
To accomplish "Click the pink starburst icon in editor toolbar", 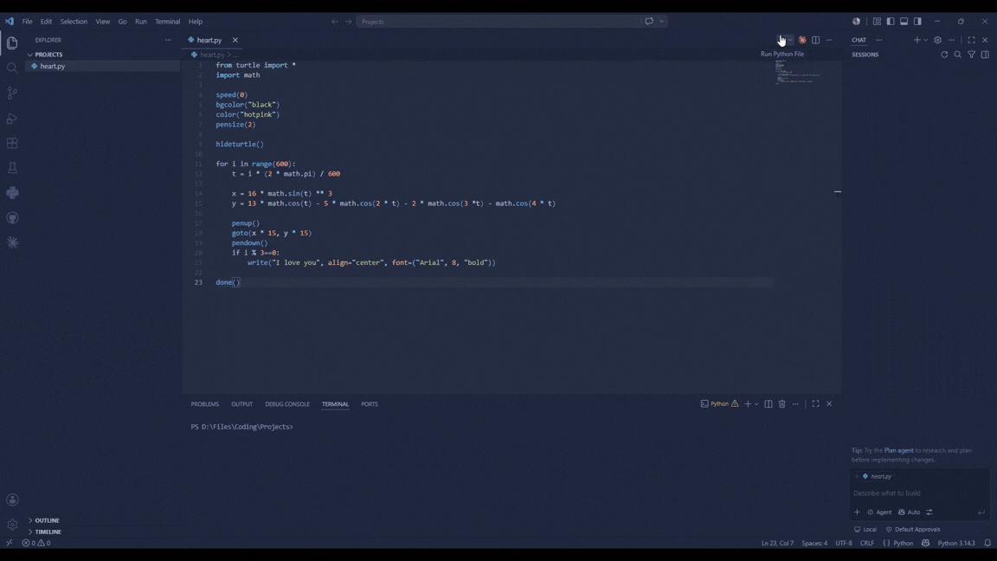I will point(802,40).
